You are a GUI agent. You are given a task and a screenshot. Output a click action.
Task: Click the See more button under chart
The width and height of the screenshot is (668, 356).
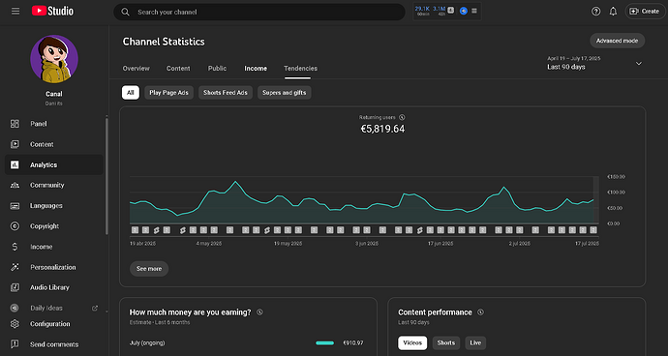(x=149, y=269)
